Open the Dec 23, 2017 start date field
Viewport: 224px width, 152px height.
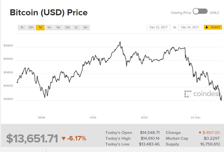tap(158, 27)
